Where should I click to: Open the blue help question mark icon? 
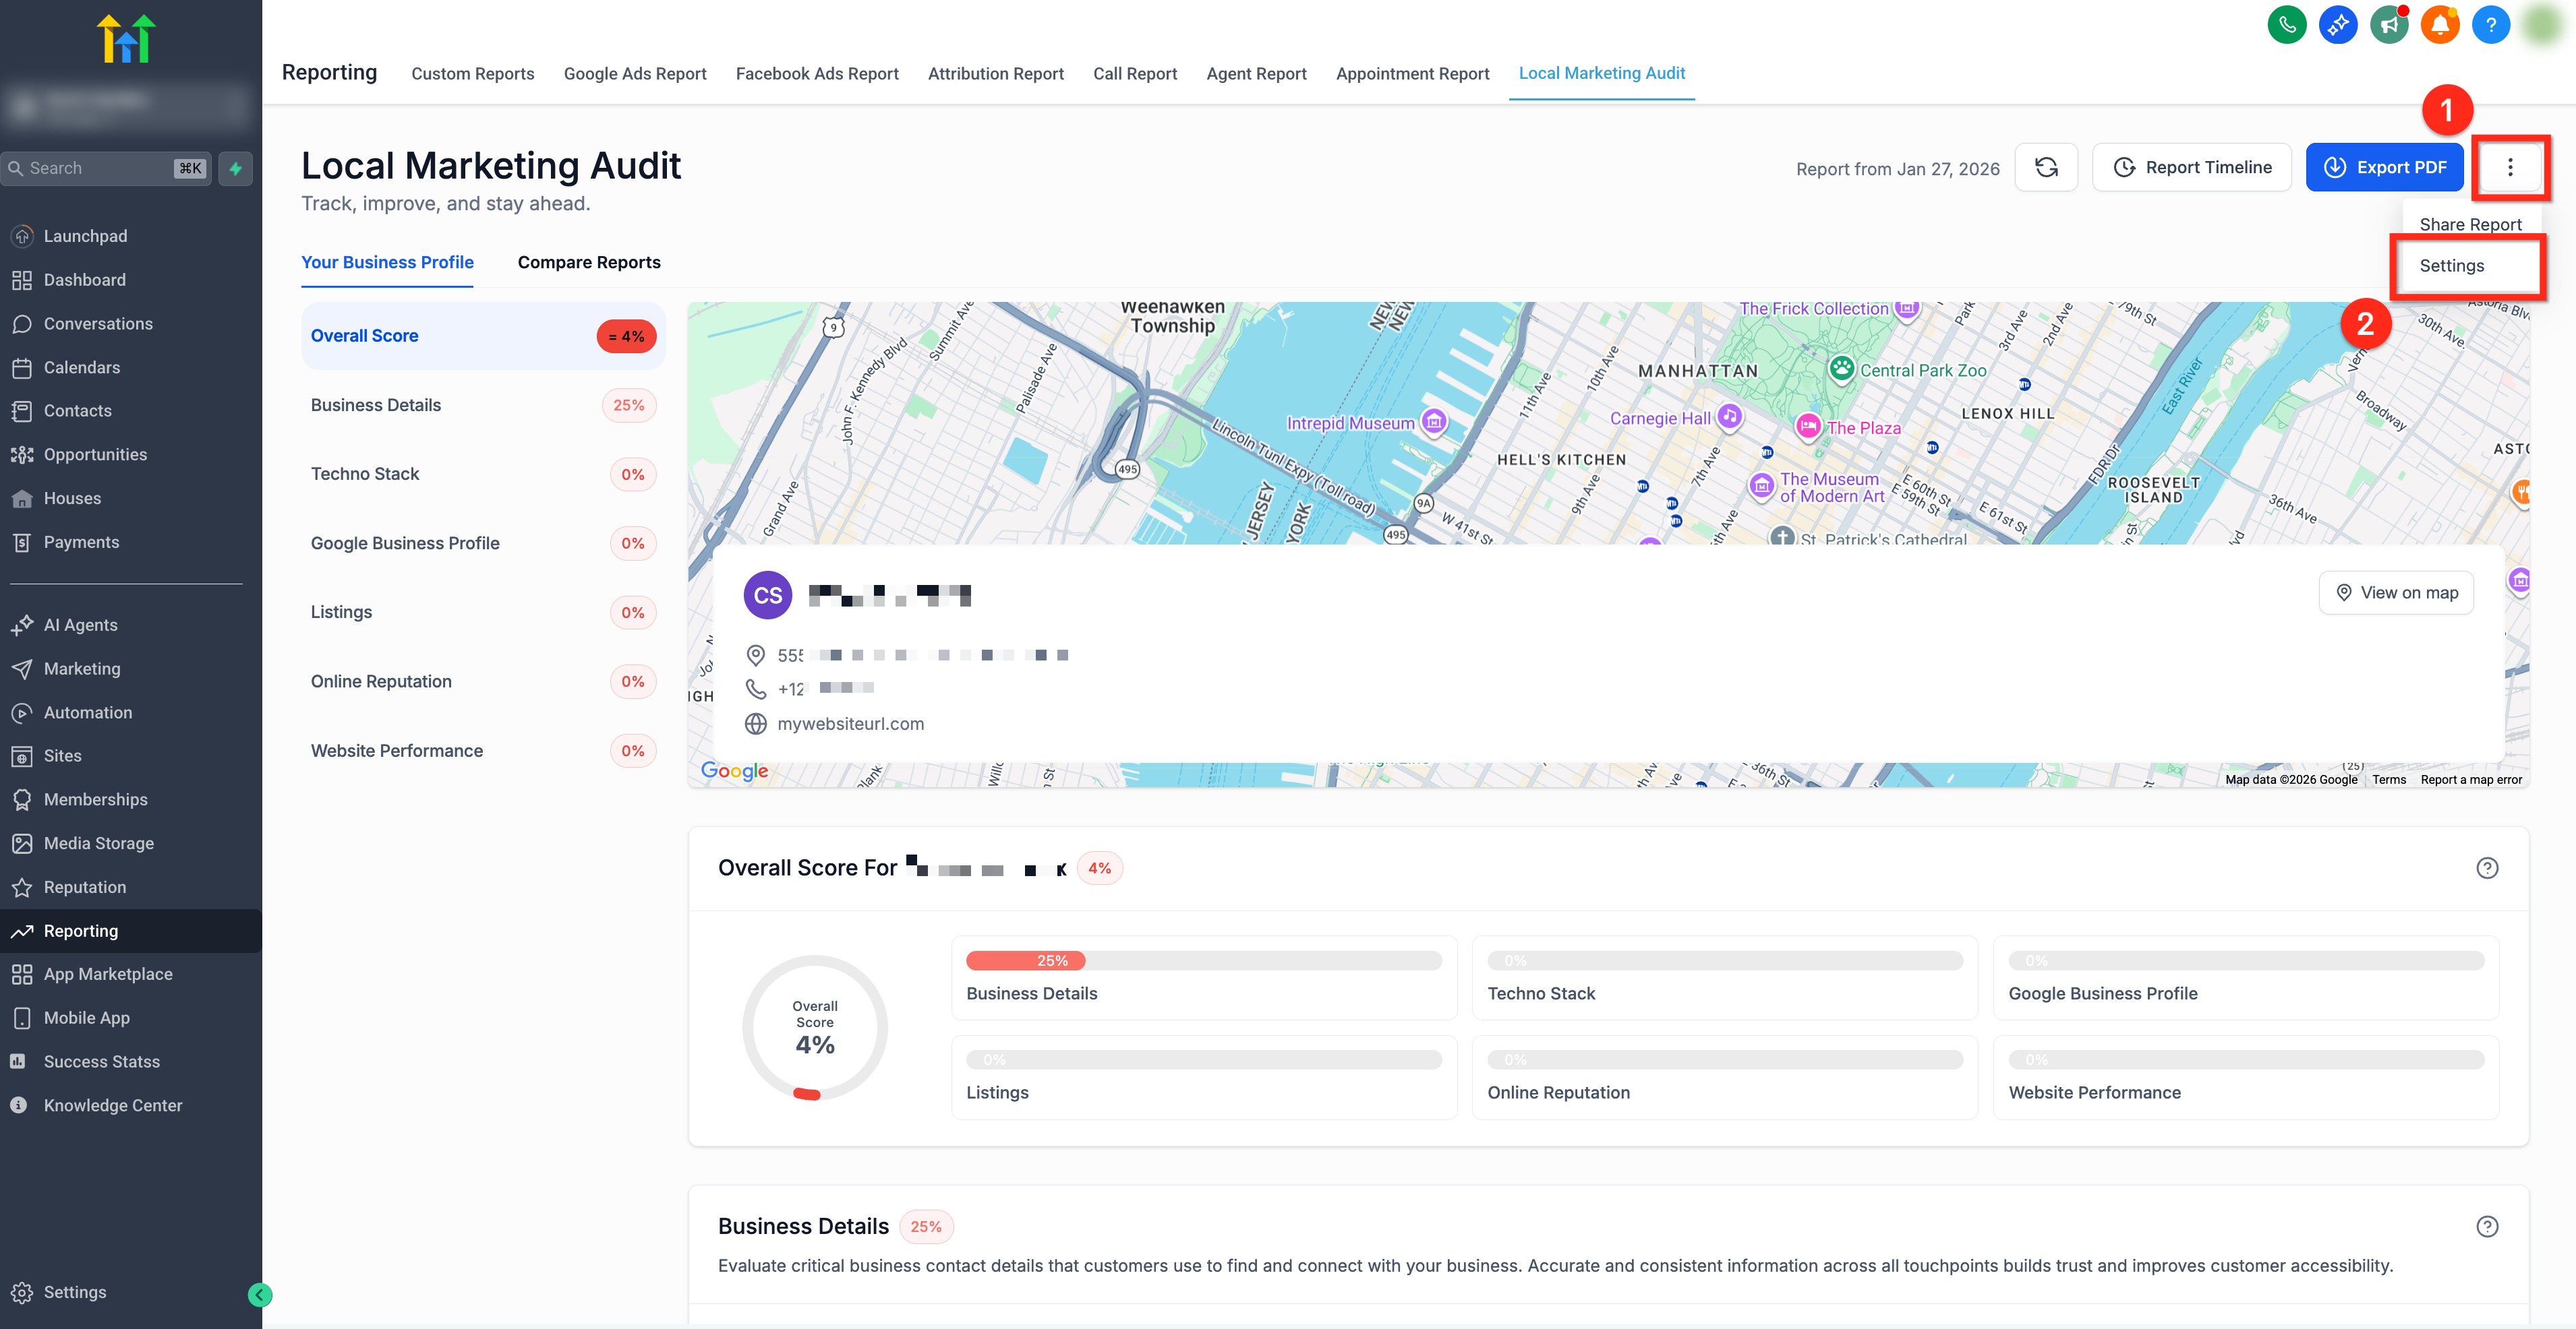(x=2490, y=25)
